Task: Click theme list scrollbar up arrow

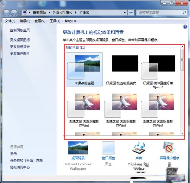Action: pyautogui.click(x=182, y=47)
